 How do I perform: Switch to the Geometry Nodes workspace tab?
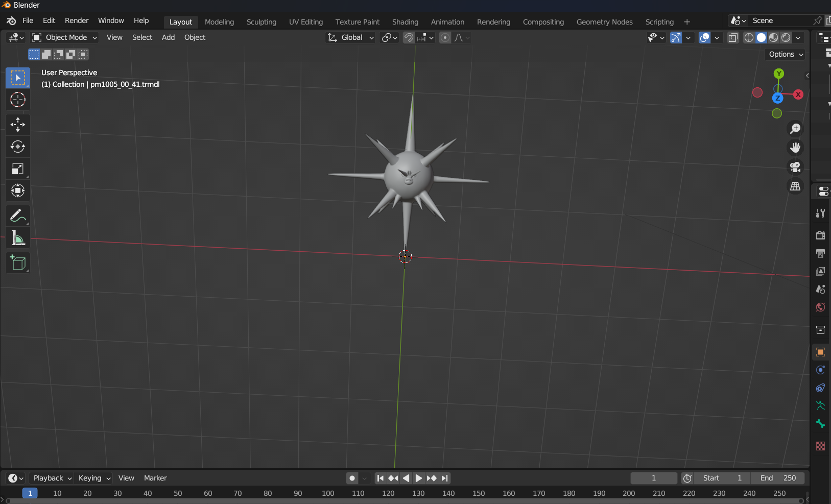click(x=604, y=22)
